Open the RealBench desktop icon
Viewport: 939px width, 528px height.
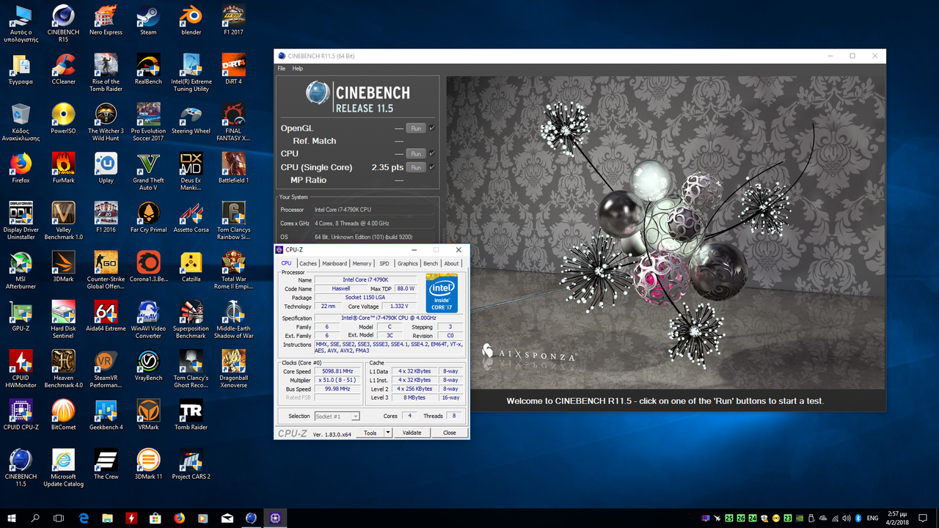(148, 69)
